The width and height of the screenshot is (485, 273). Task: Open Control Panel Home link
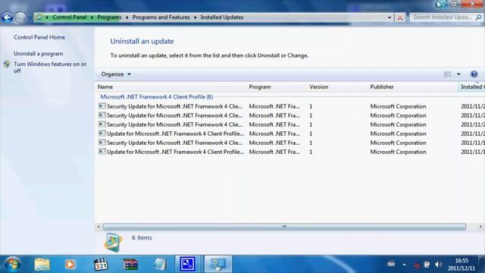click(x=39, y=37)
